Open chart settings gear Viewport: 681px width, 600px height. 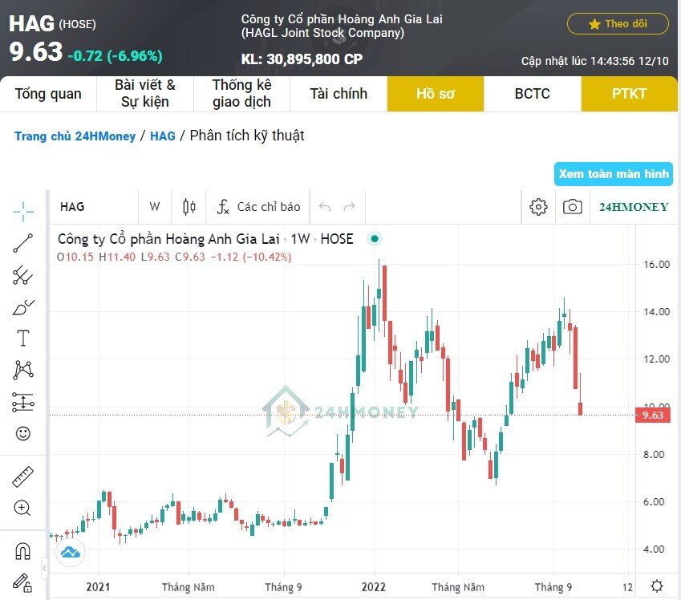538,207
